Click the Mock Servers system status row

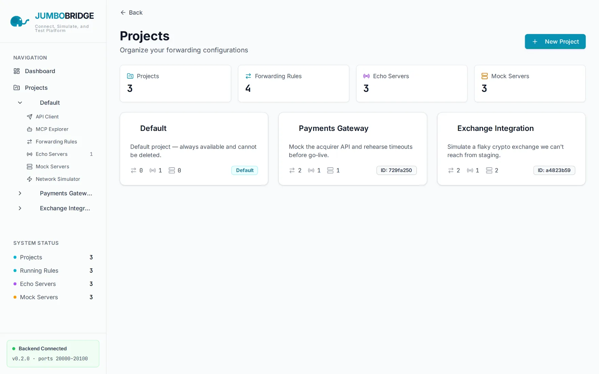53,297
